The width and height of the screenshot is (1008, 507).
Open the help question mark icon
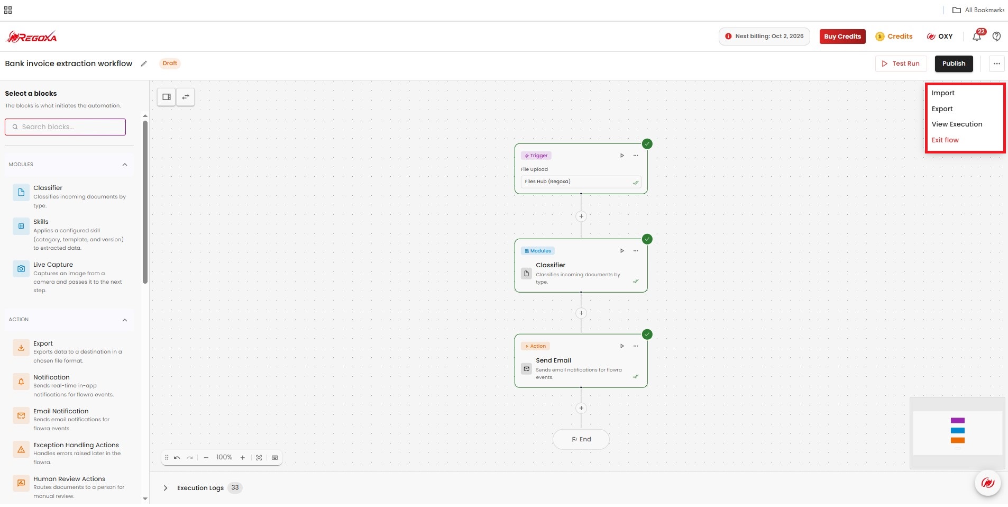996,37
